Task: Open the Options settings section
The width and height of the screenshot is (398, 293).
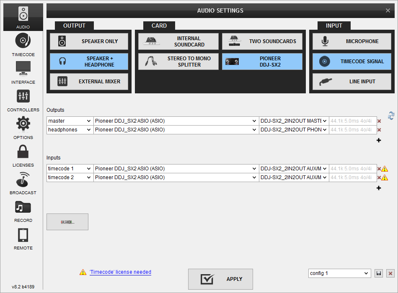Action: [23, 128]
